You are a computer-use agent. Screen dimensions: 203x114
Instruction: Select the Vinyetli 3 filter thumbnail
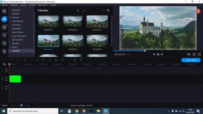point(97,22)
